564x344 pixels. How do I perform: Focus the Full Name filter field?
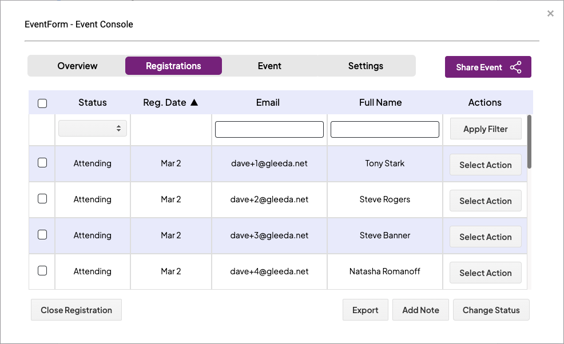(385, 129)
